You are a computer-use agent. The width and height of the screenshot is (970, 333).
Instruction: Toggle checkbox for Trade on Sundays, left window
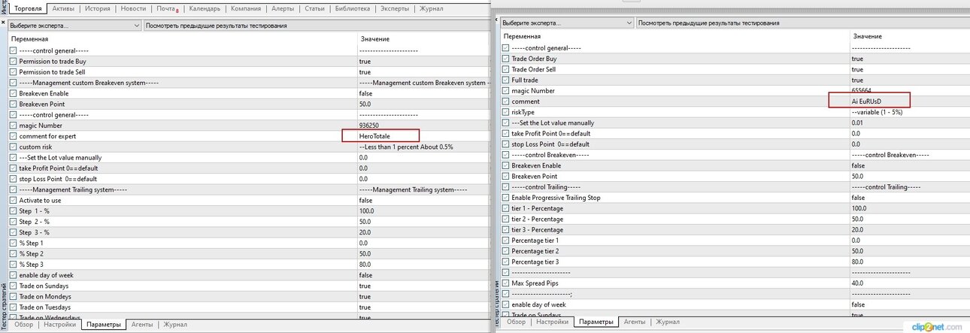pos(14,286)
